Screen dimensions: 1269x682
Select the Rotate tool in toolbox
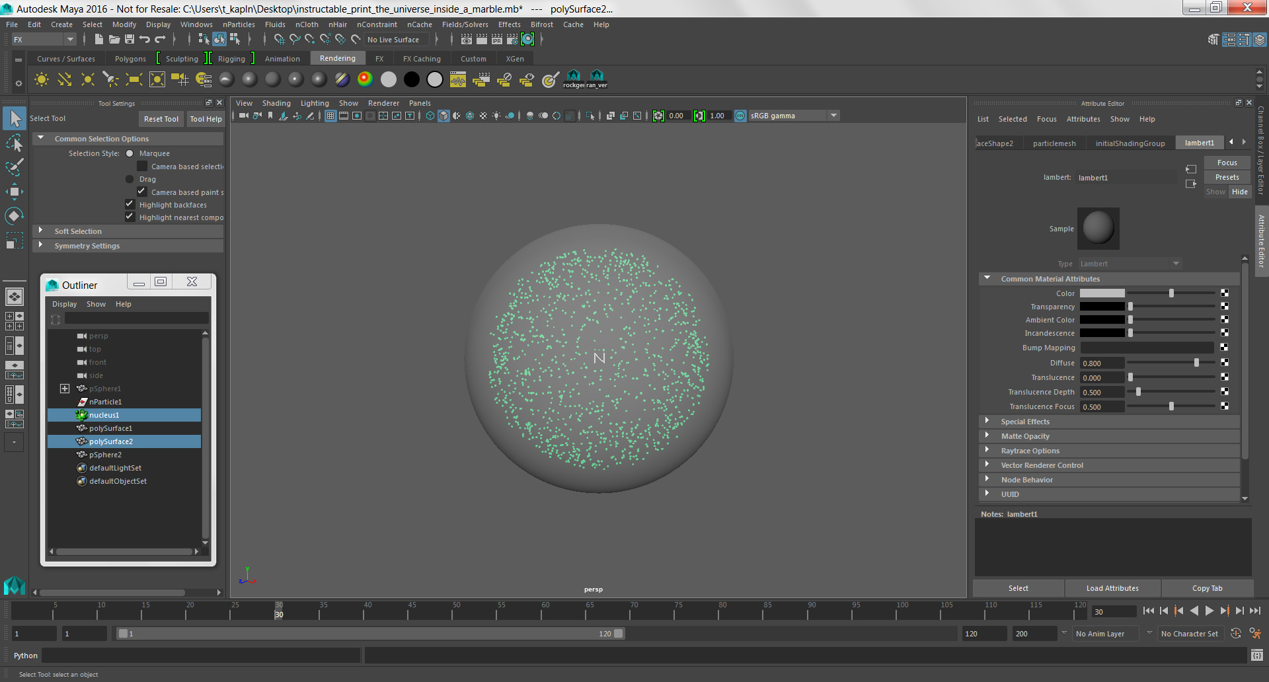(x=14, y=216)
